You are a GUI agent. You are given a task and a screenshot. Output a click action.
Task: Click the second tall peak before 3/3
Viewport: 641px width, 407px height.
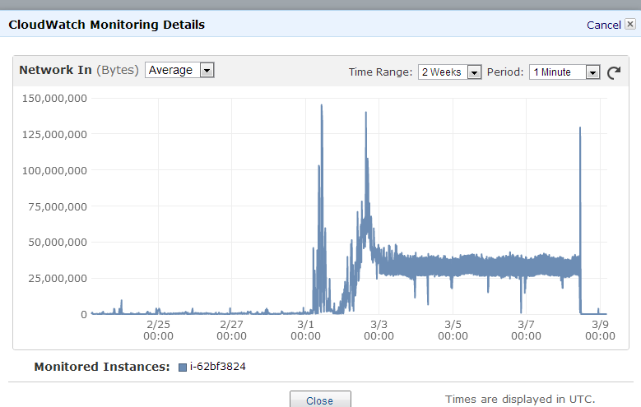click(x=365, y=115)
